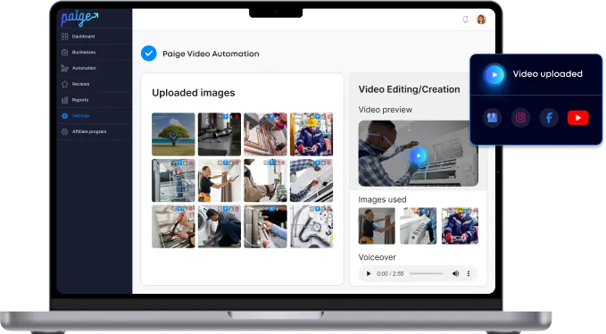Click the helmet worker image in Images used

point(460,226)
